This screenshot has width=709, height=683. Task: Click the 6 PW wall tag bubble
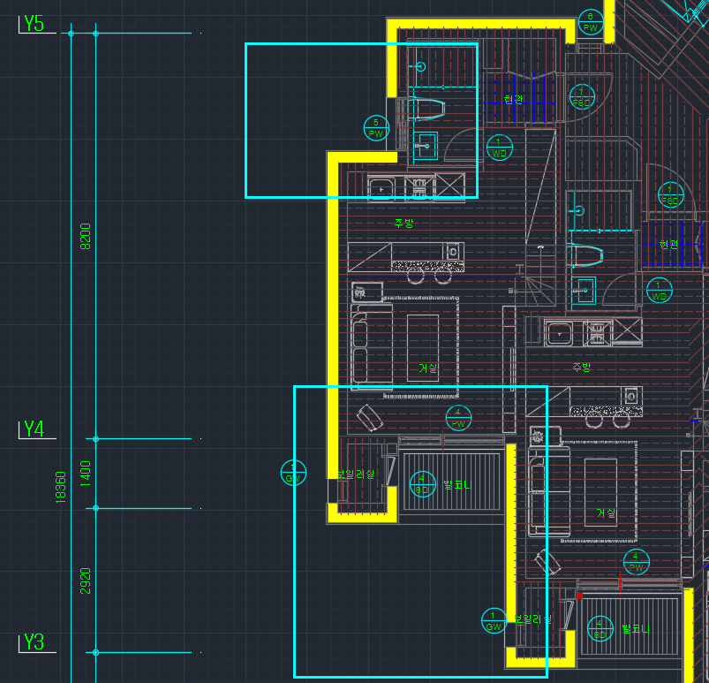point(590,22)
